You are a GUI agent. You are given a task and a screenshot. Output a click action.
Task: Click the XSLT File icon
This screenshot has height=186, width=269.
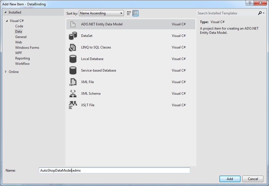(x=73, y=105)
